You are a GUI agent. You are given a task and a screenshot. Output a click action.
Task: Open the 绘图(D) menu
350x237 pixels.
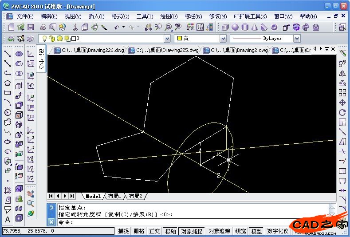point(169,16)
